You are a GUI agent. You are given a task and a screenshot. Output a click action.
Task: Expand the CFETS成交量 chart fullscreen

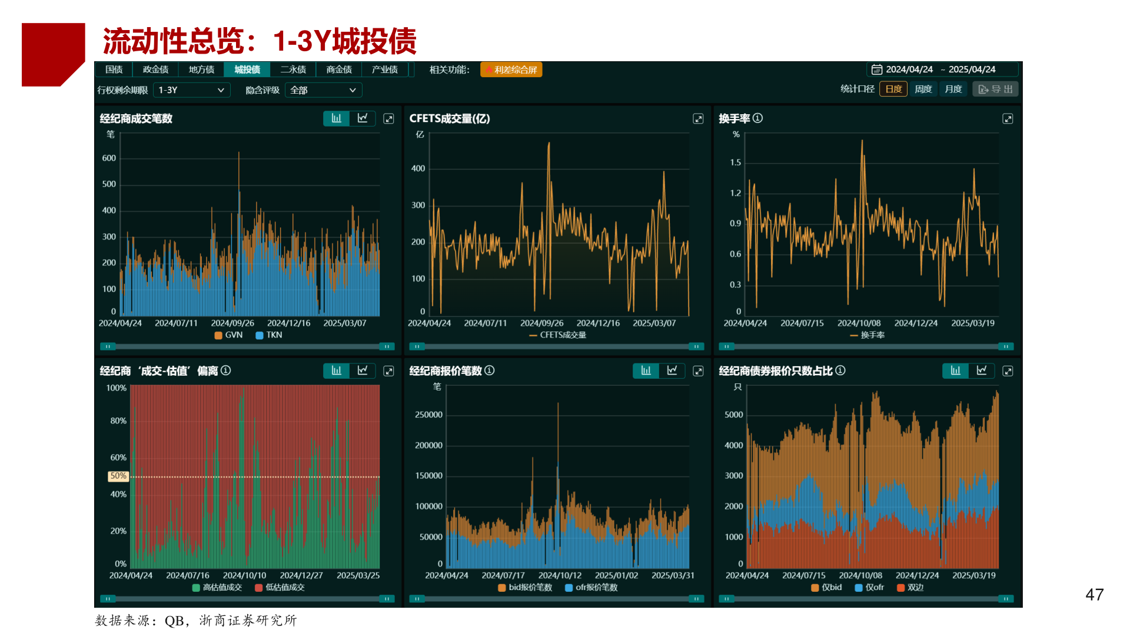[698, 119]
